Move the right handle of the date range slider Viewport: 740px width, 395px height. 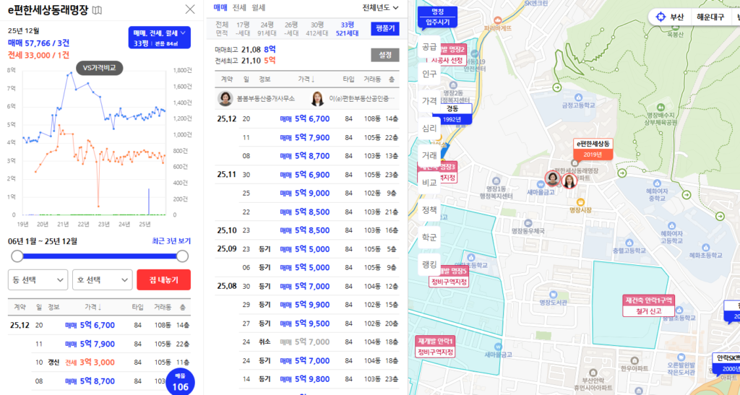(182, 256)
